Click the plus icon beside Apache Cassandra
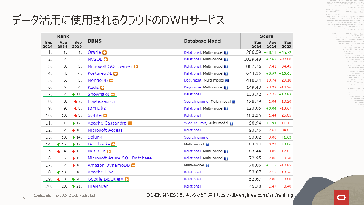364x205 pixels. (130, 123)
